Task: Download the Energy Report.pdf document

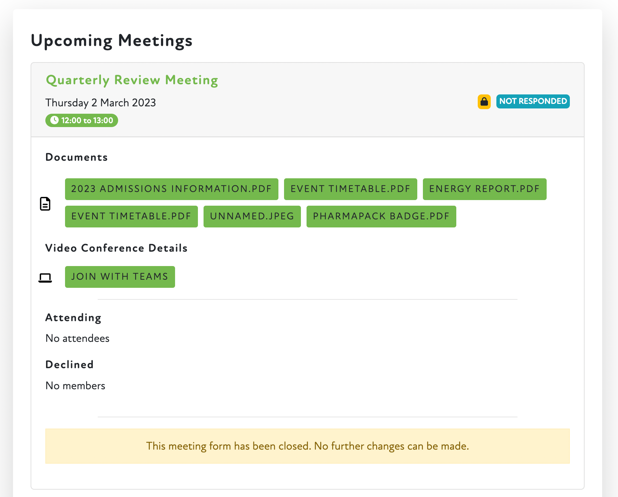Action: (484, 189)
